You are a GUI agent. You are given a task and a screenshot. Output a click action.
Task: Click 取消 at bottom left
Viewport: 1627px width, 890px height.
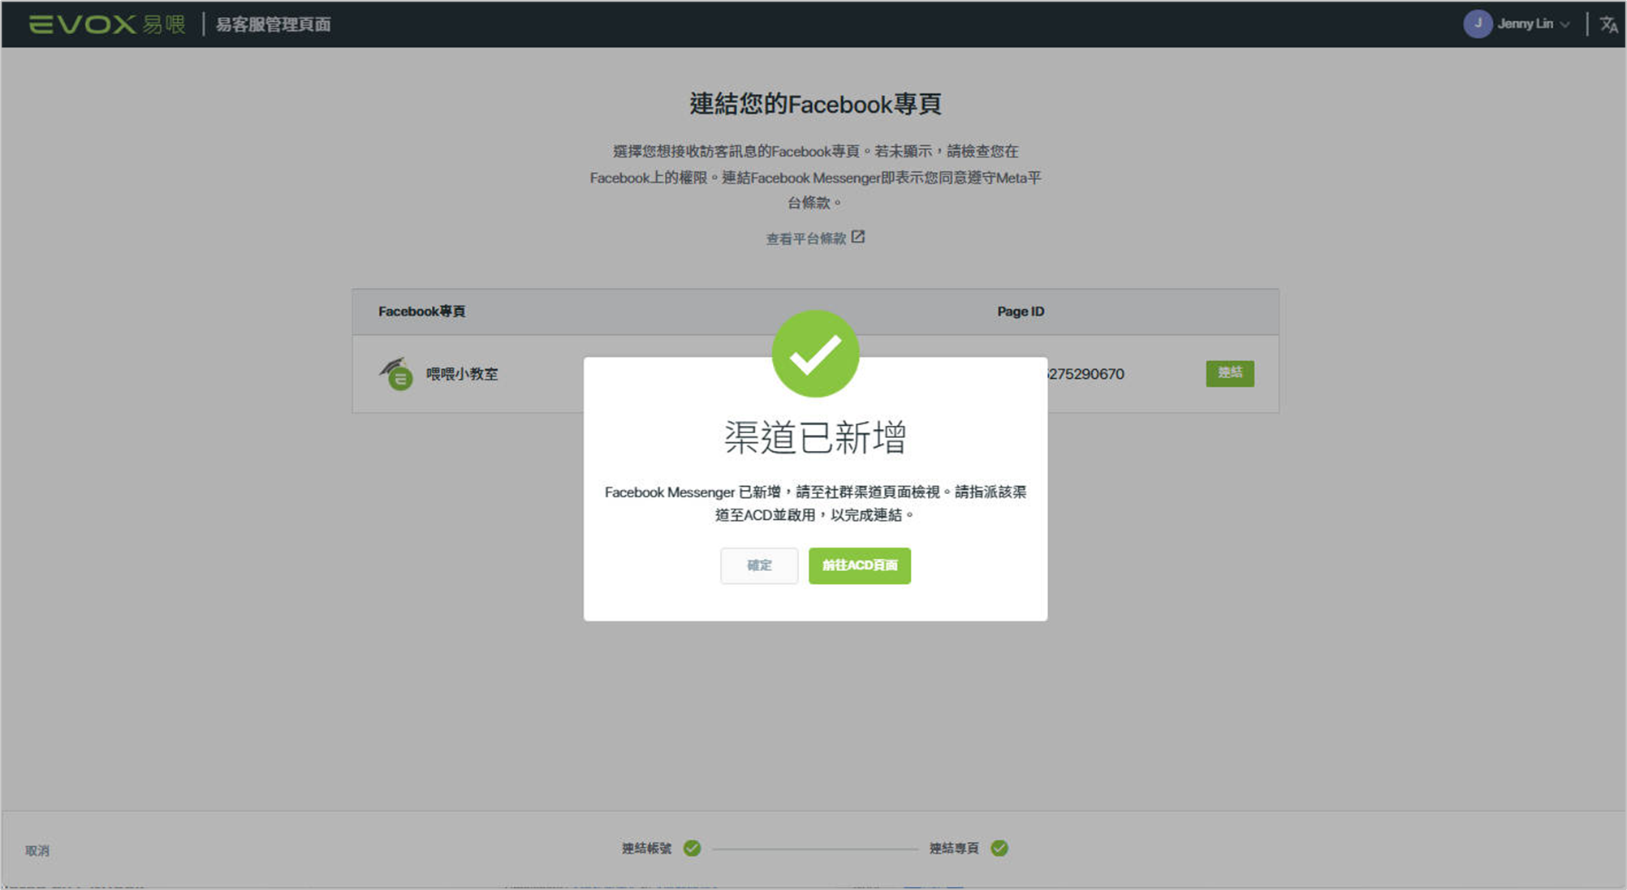click(37, 850)
